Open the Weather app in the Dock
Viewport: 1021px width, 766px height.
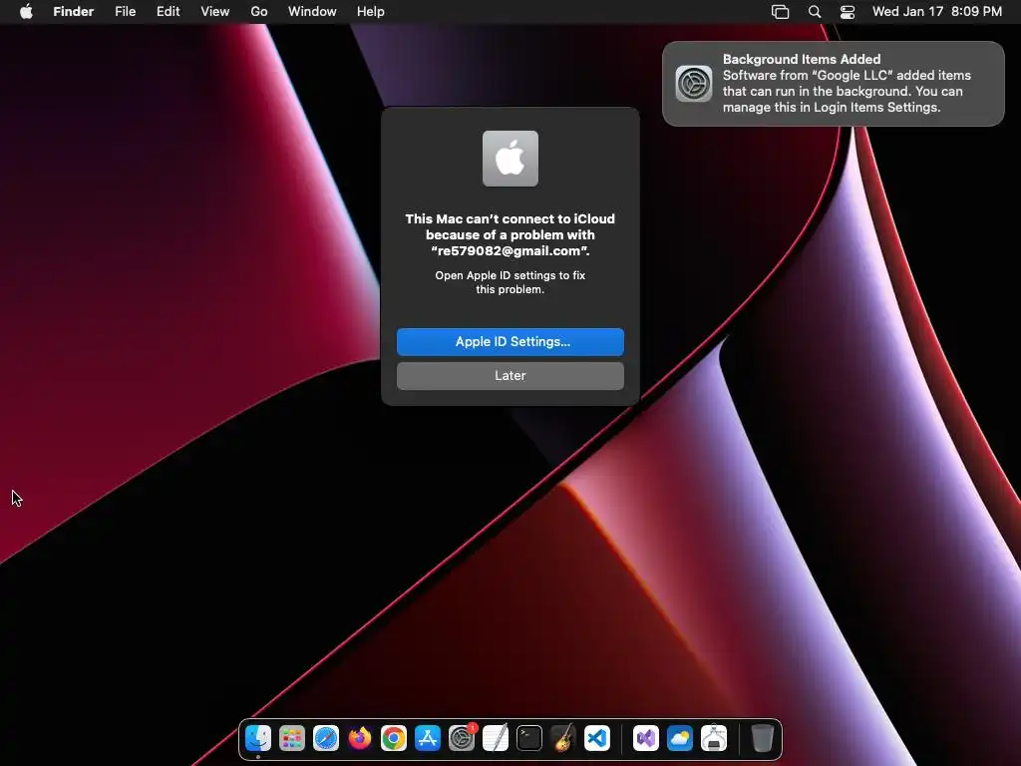[679, 739]
